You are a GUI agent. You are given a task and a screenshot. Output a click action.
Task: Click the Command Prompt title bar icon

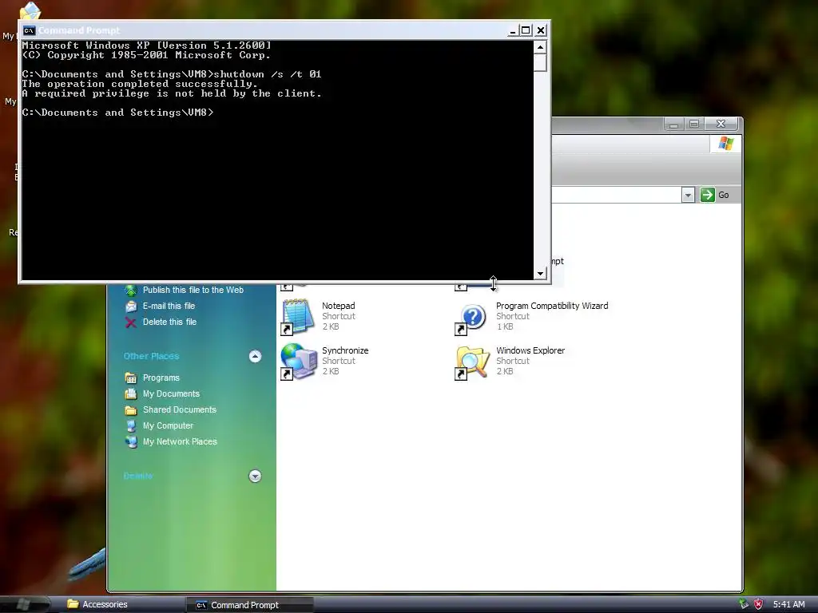coord(30,31)
